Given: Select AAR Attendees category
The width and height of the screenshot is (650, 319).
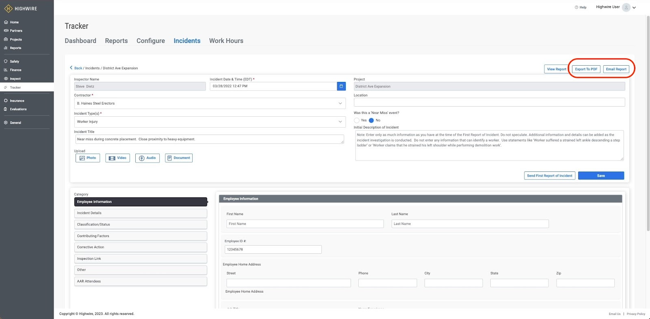Looking at the screenshot, I should (141, 281).
